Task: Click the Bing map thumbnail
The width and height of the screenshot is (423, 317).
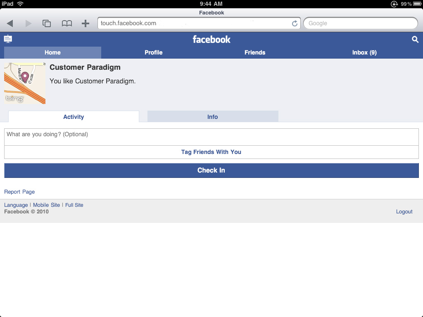Action: [x=25, y=83]
